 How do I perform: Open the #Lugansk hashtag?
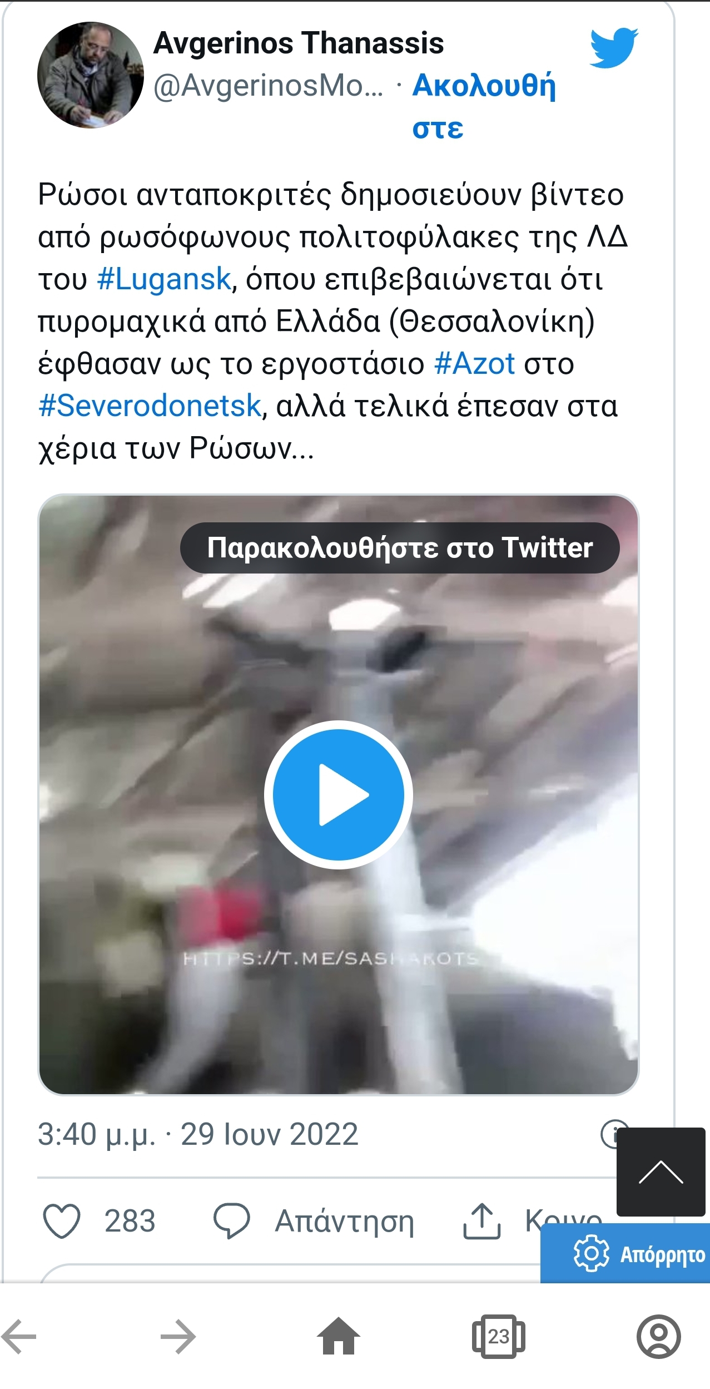tap(164, 279)
